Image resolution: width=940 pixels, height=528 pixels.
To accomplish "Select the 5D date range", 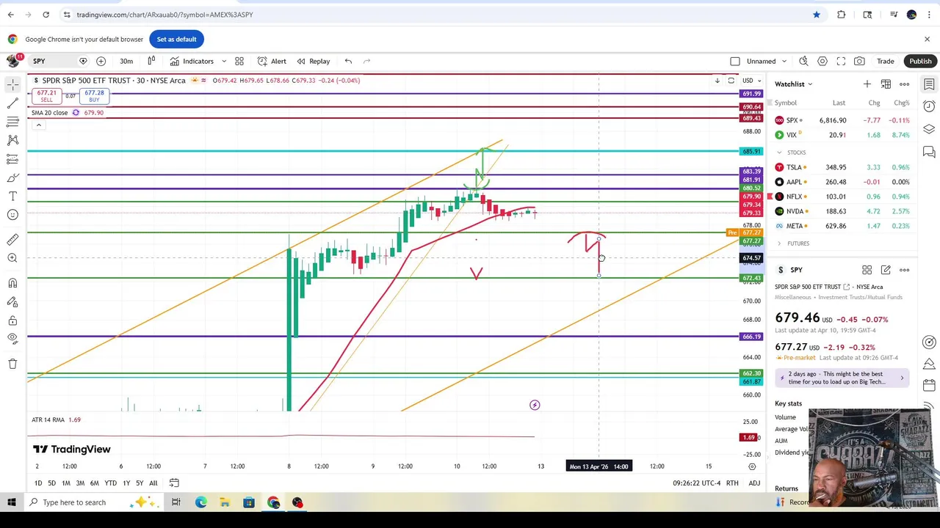I will [x=51, y=483].
